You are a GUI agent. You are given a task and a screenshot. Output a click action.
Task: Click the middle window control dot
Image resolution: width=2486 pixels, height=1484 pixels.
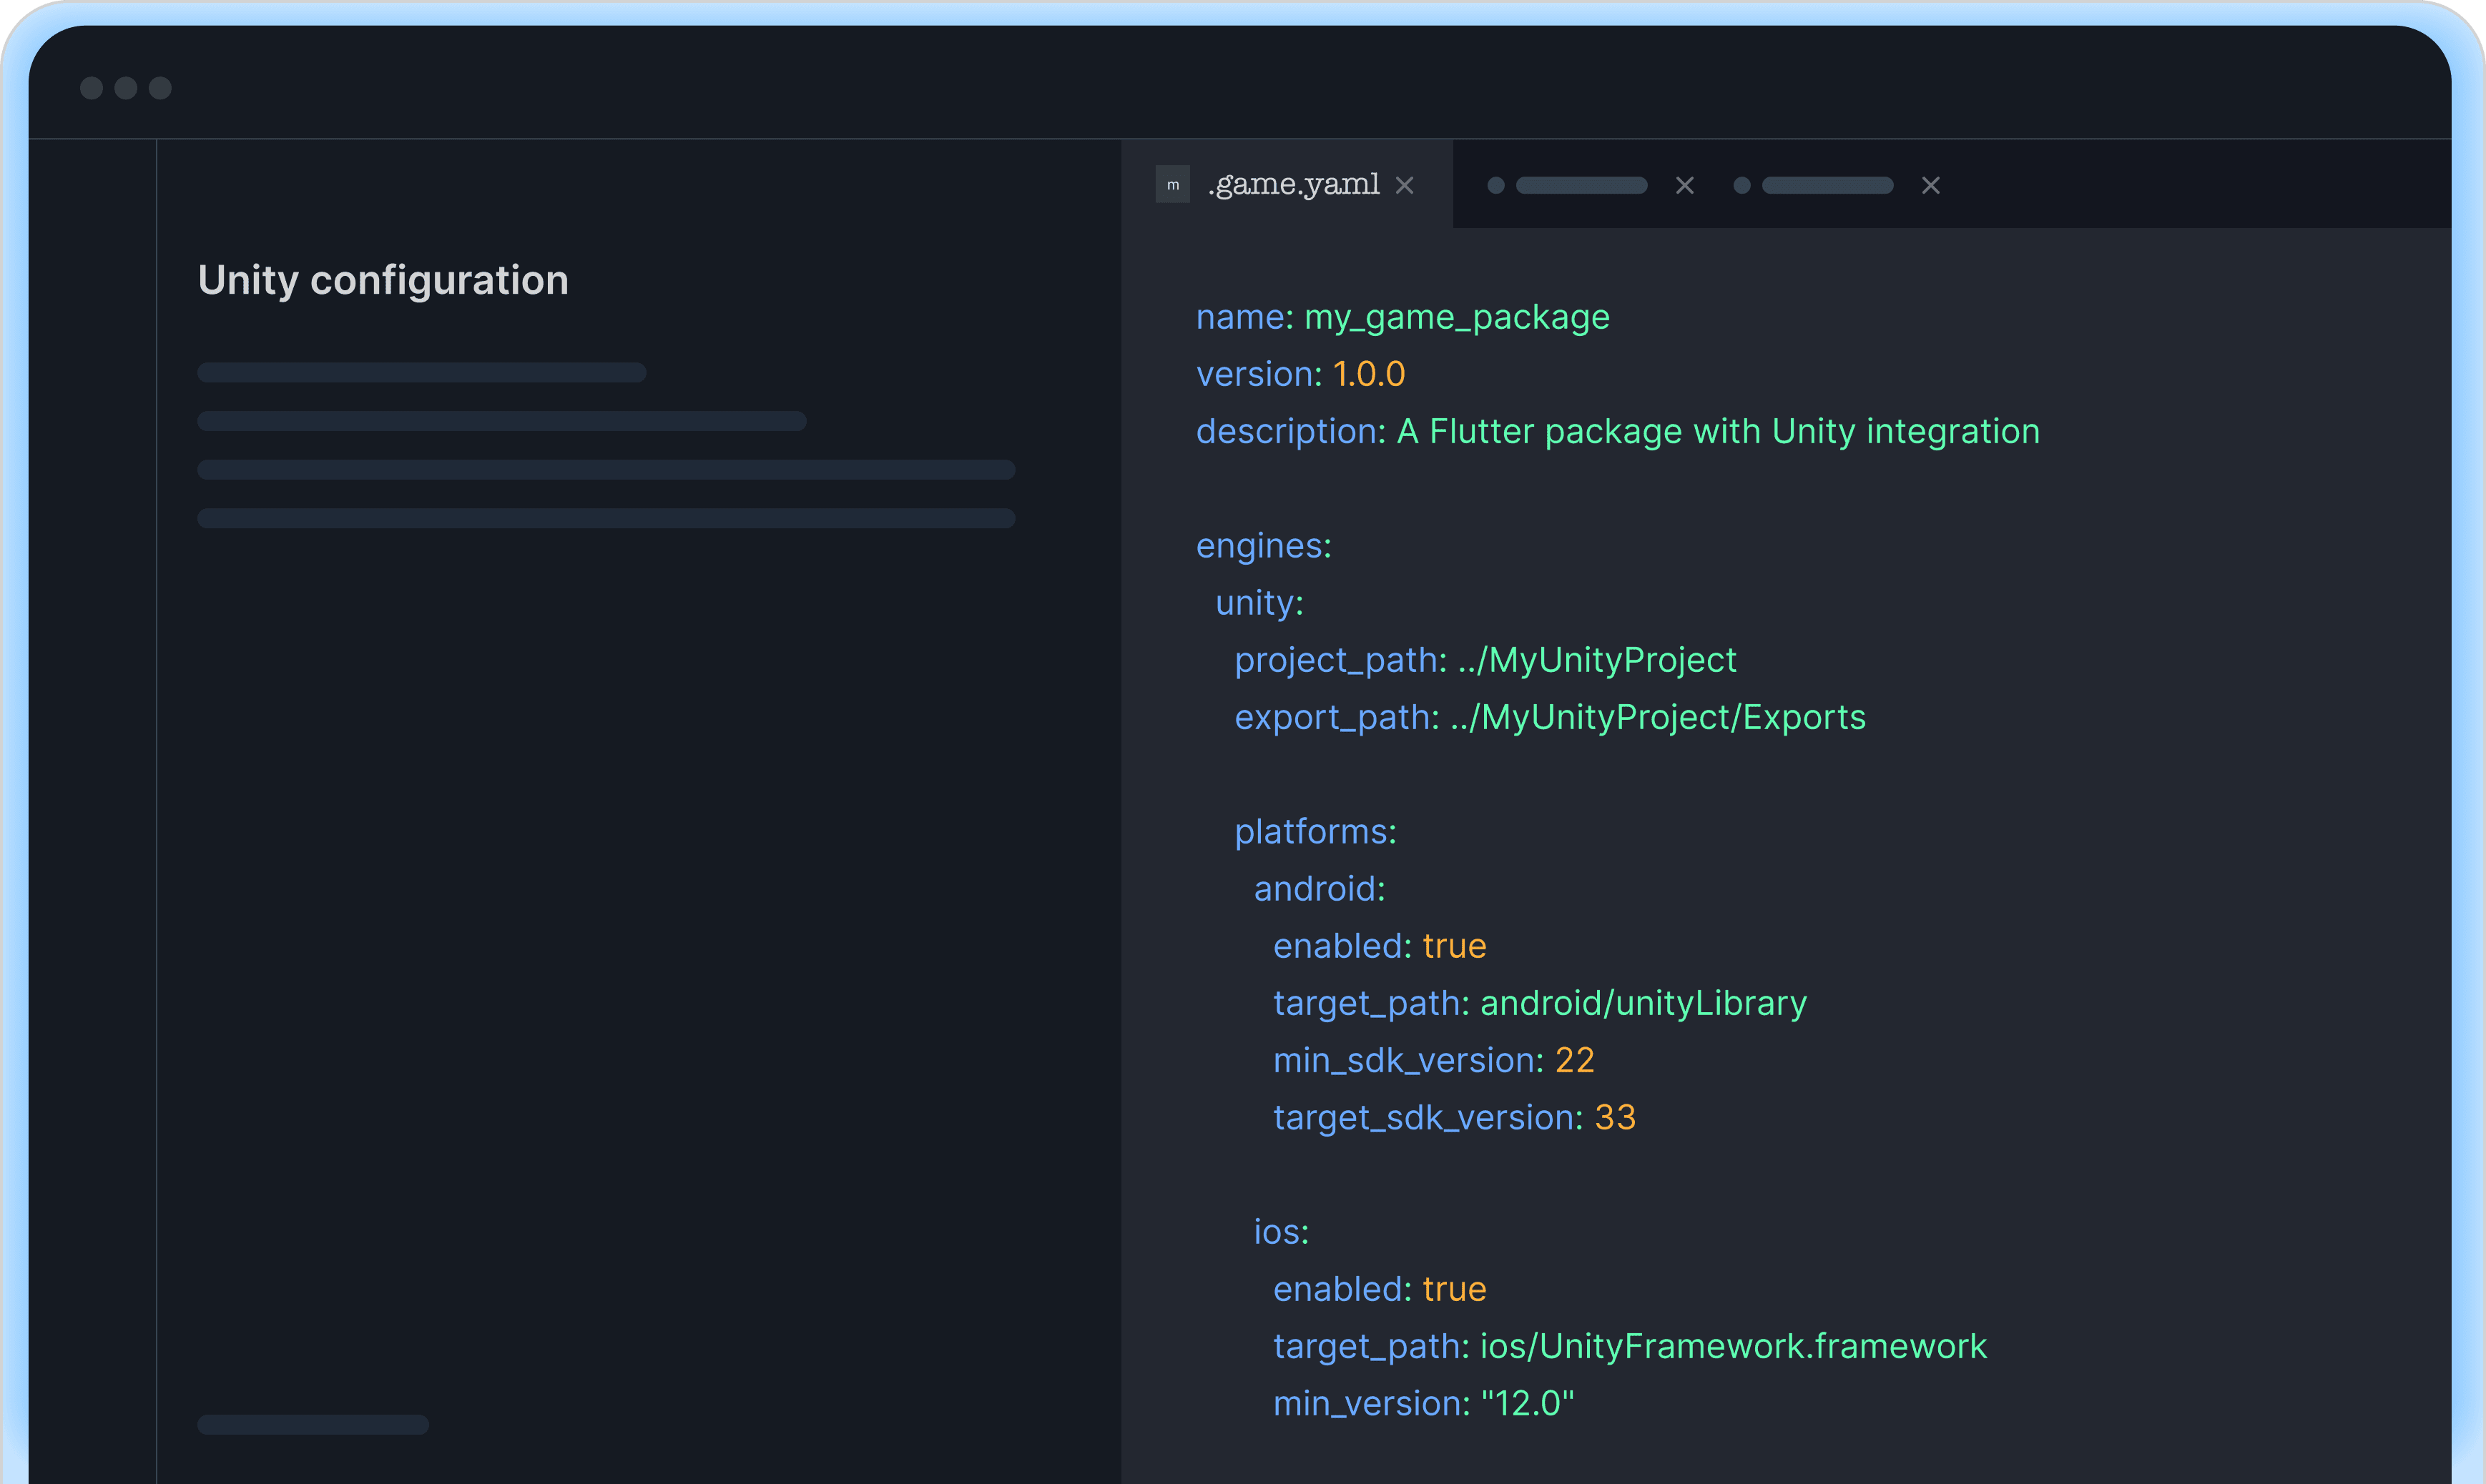126,88
